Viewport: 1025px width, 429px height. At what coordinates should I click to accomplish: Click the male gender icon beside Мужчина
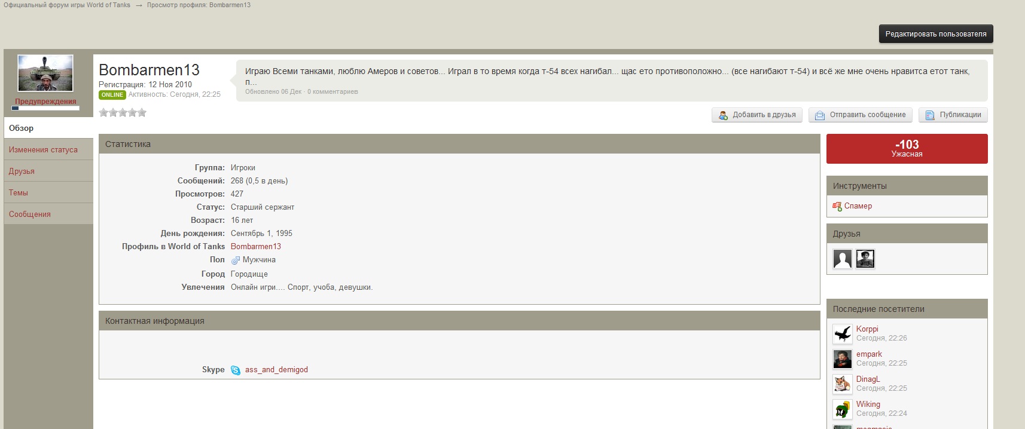(x=235, y=260)
